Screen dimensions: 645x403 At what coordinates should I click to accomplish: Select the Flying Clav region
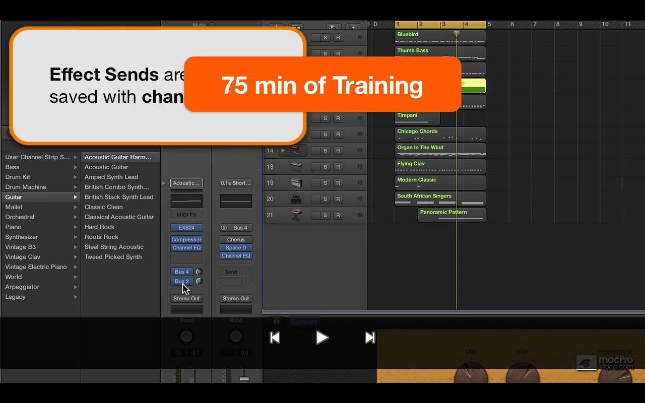(440, 167)
